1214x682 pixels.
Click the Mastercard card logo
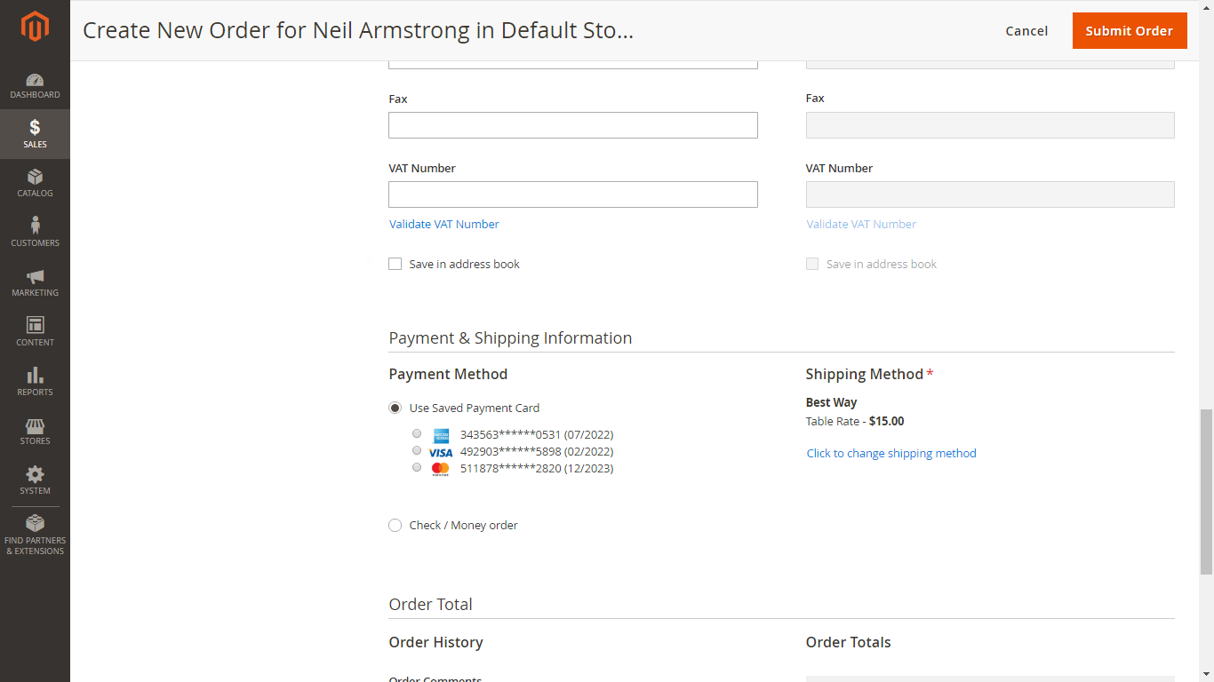[441, 469]
